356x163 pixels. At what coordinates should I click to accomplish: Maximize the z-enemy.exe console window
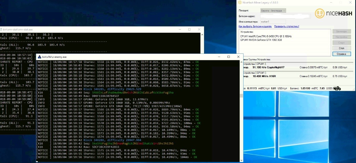(228, 57)
